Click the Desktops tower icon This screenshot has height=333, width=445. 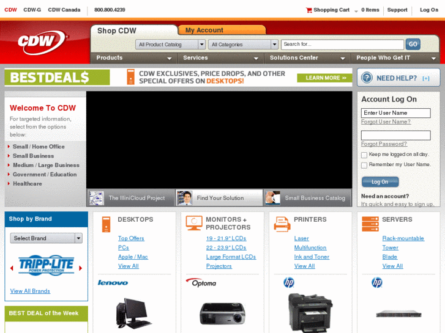tap(106, 224)
